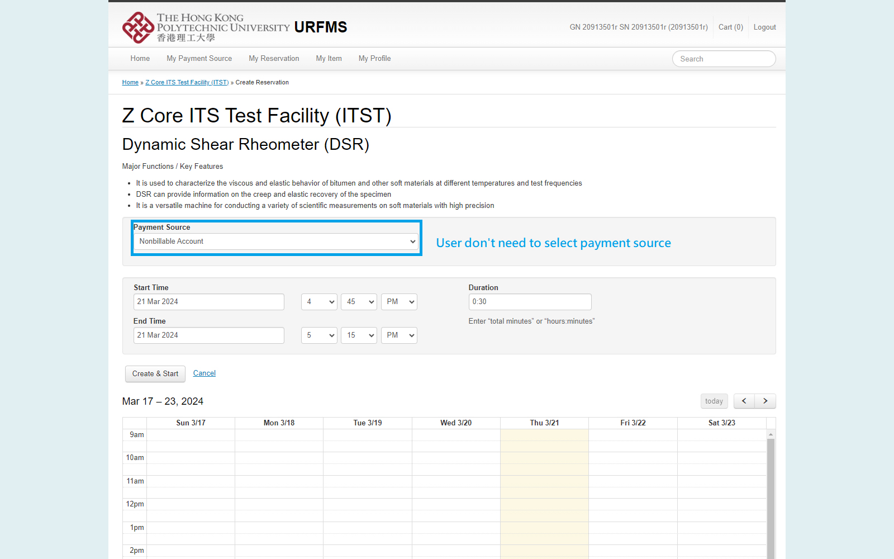Screen dimensions: 894x559
Task: Go to previous week with left arrow
Action: [744, 401]
